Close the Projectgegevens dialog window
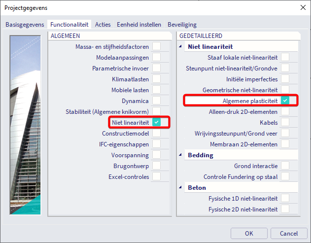311x243 pixels. pos(302,7)
